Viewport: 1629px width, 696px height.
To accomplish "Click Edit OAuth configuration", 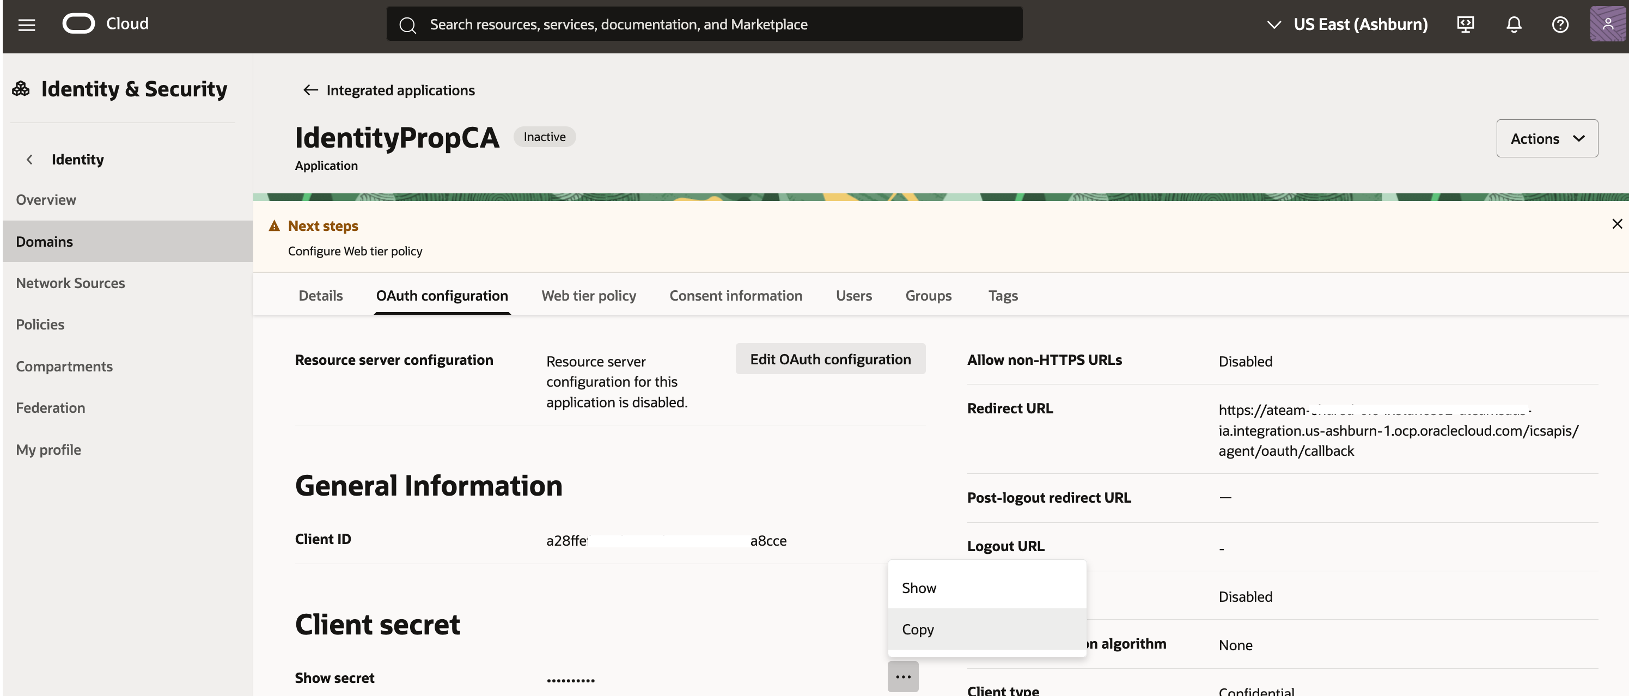I will (x=829, y=358).
